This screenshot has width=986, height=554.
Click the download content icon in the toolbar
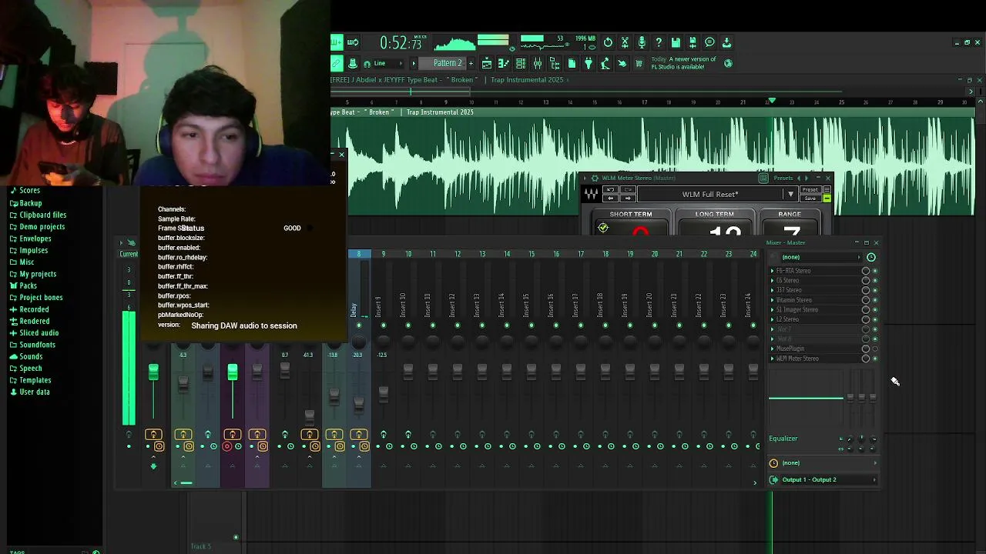pyautogui.click(x=726, y=42)
